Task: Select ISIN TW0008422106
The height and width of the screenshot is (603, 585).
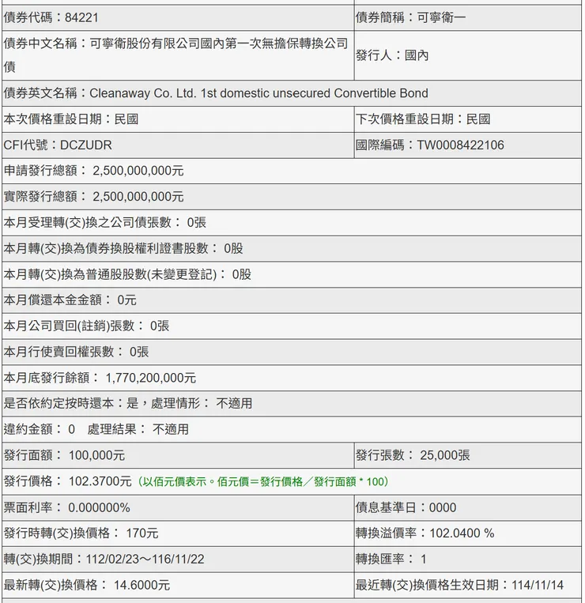Action: 460,145
